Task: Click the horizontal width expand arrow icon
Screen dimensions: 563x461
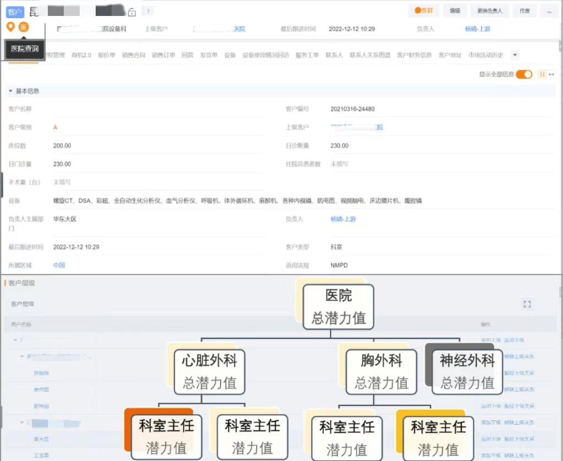Action: [551, 74]
